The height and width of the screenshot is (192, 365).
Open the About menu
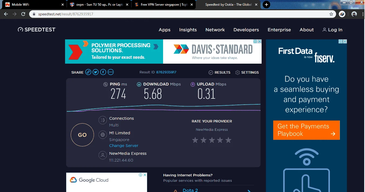tap(307, 30)
